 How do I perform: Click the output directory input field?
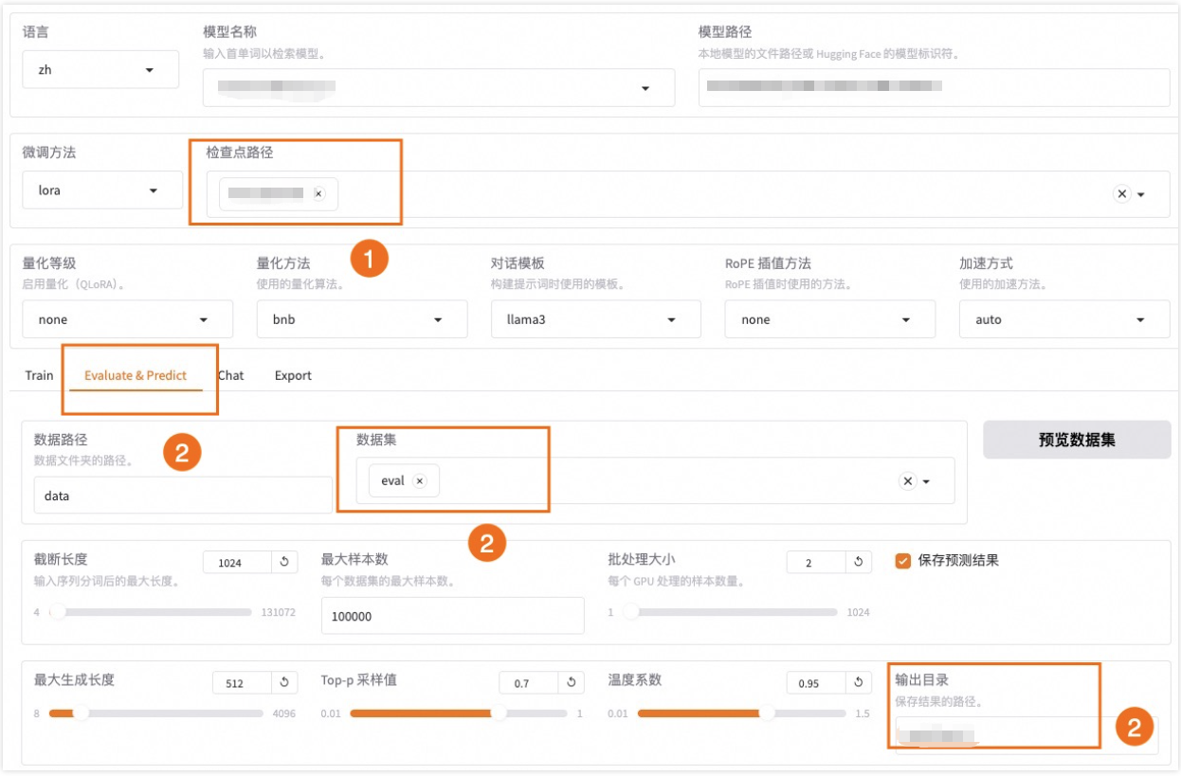point(1027,735)
